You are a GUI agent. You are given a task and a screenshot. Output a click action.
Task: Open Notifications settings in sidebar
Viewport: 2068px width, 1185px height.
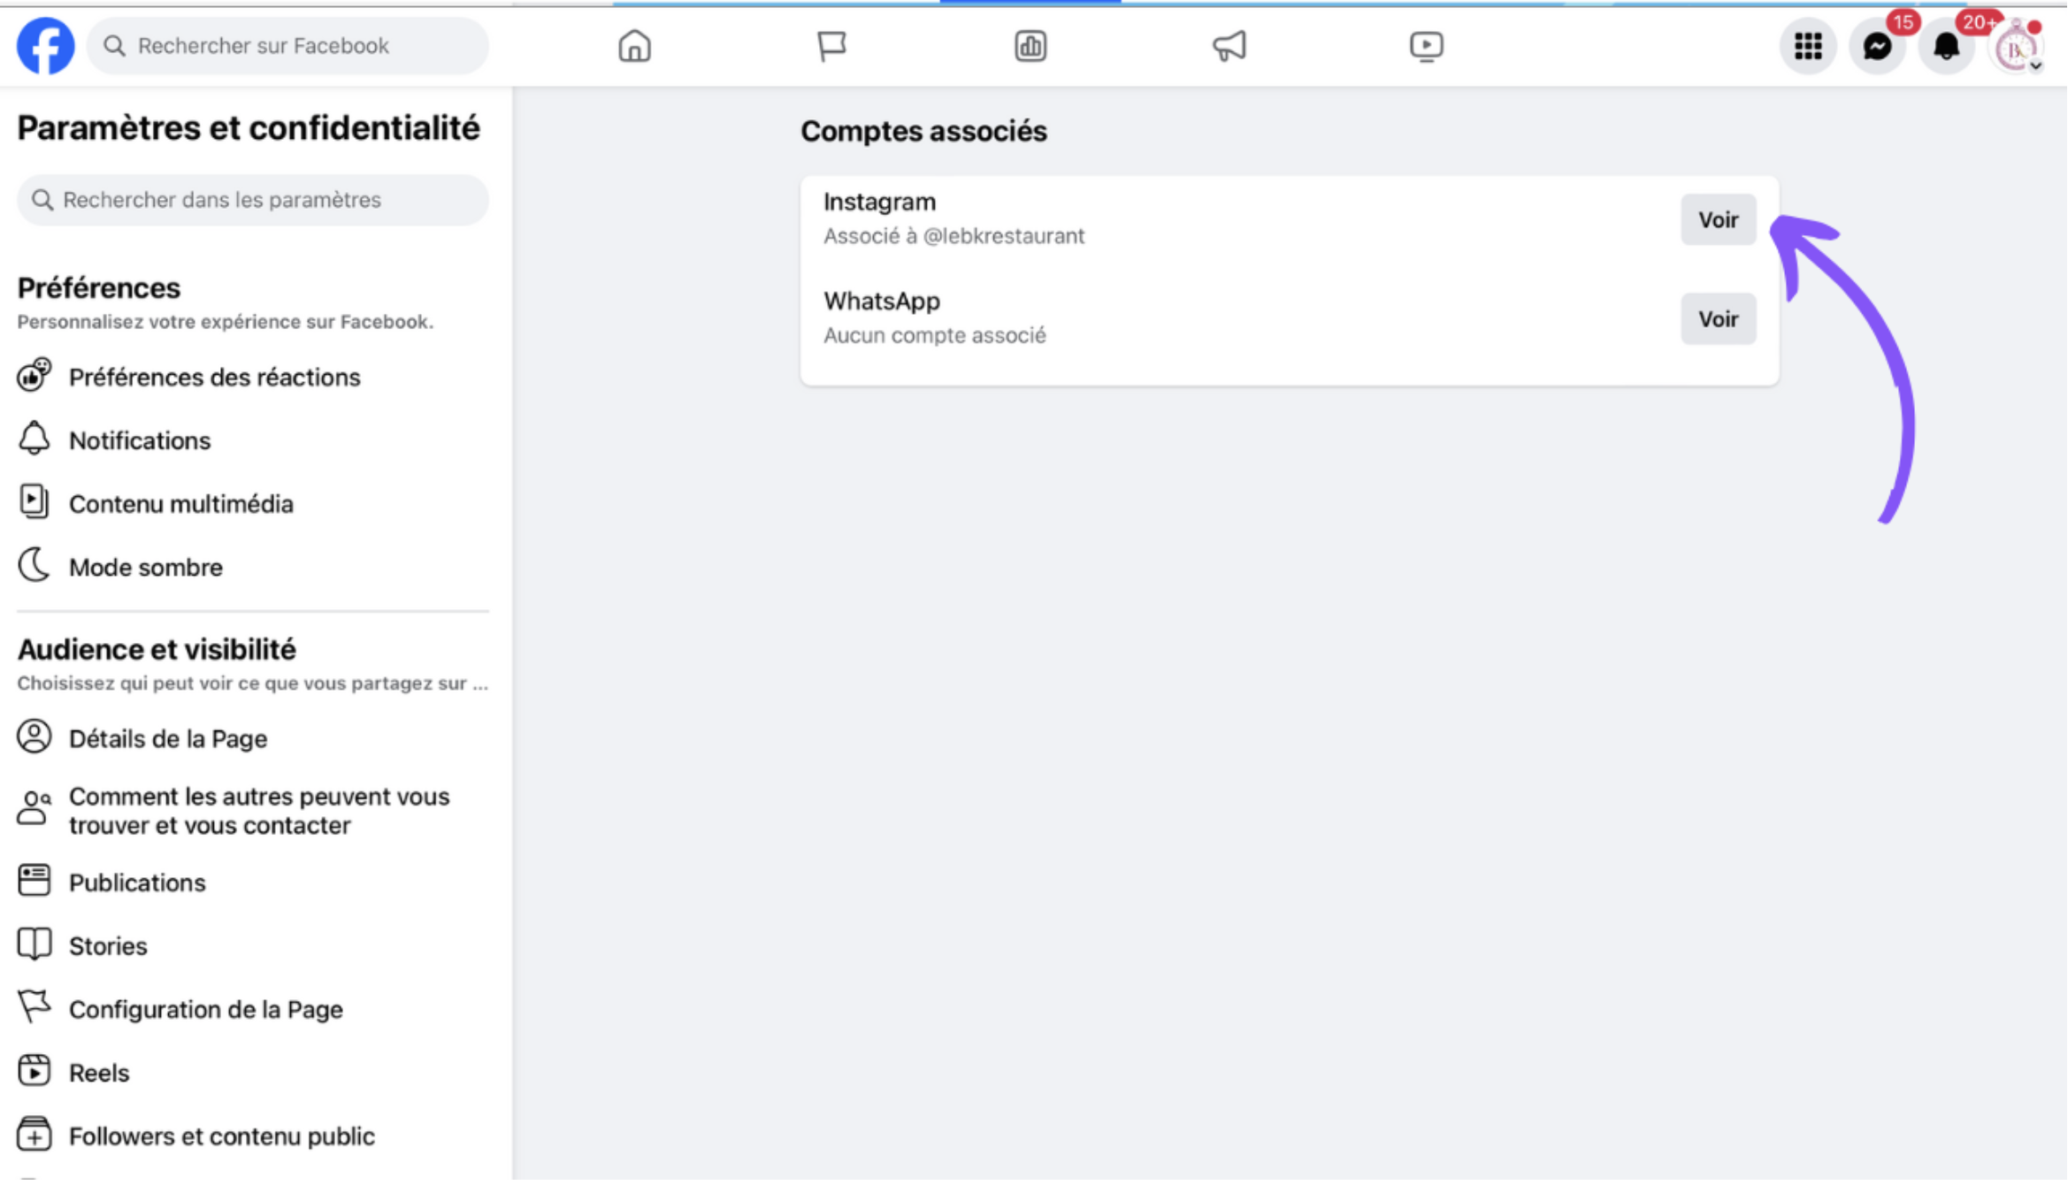253,440
